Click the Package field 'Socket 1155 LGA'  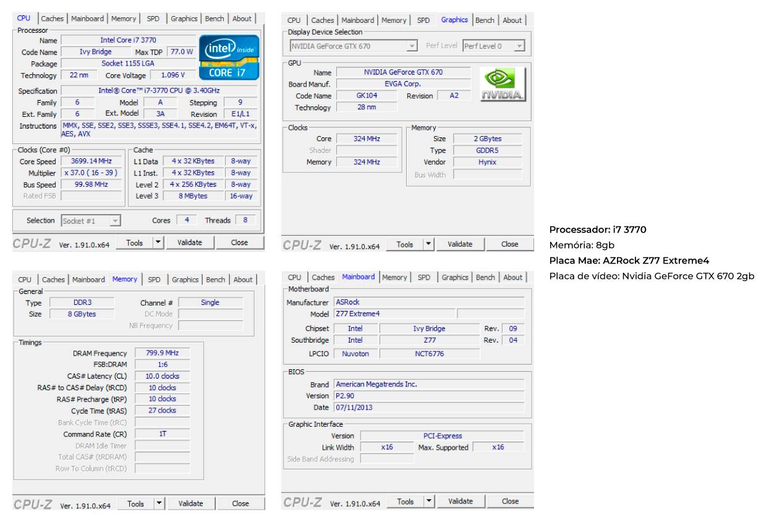click(129, 64)
